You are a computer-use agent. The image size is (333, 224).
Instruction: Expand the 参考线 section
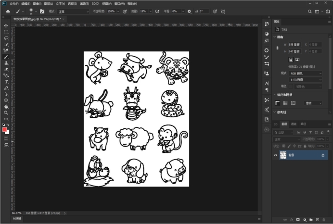point(275,112)
